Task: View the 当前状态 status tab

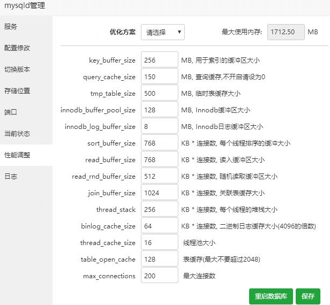Action: tap(17, 133)
